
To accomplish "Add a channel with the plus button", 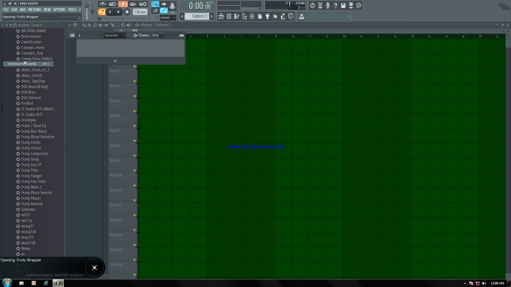I will coord(115,61).
